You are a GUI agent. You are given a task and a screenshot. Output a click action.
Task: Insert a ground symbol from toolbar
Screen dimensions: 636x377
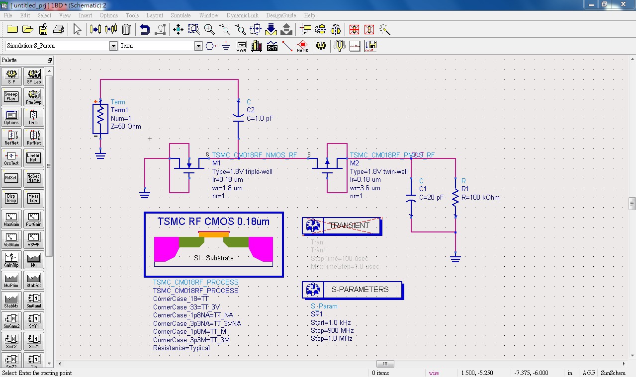(226, 46)
